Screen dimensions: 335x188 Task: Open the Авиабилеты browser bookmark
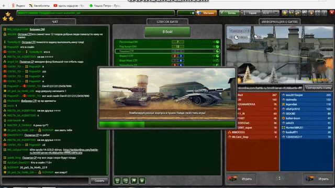[39, 6]
